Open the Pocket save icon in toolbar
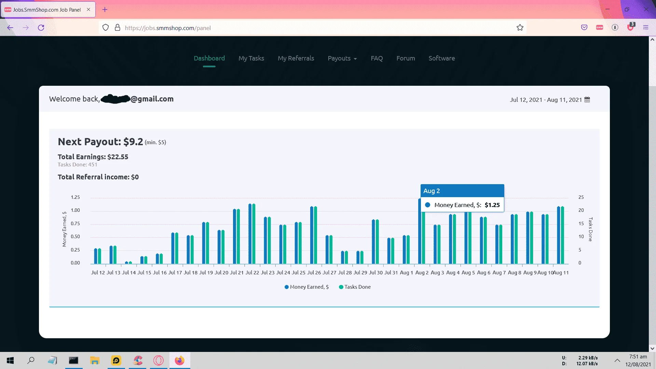 coord(584,28)
